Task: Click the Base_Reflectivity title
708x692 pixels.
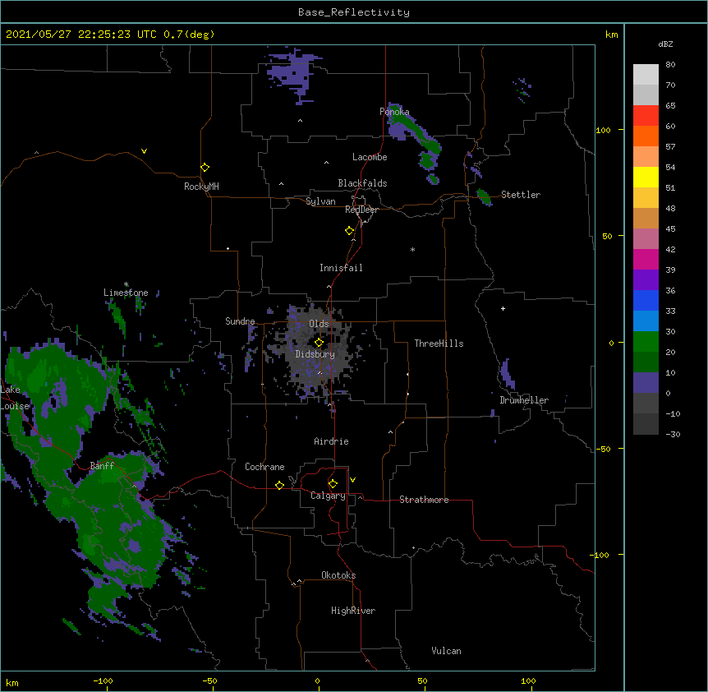Action: click(353, 12)
